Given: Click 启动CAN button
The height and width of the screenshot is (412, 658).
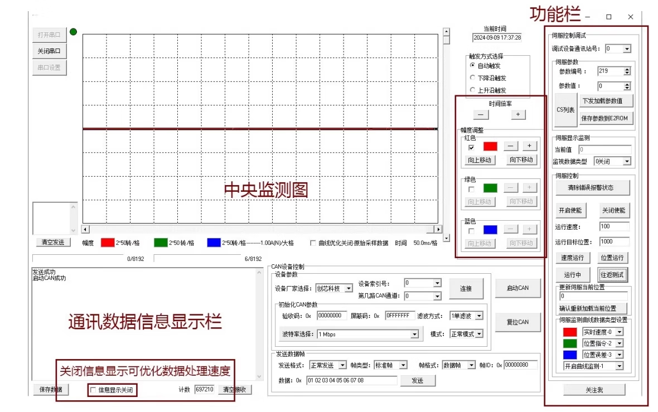Looking at the screenshot, I should click(x=518, y=288).
